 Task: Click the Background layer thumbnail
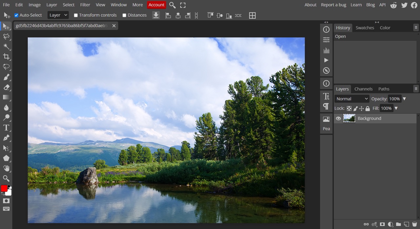349,118
